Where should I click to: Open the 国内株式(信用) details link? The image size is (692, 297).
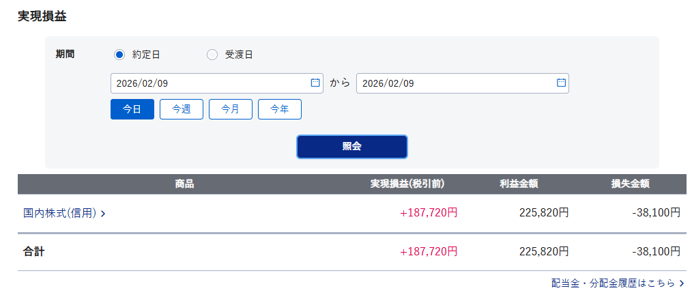(59, 213)
